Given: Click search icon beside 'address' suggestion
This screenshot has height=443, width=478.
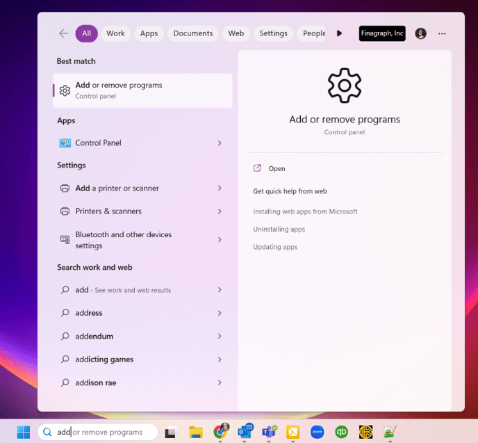Looking at the screenshot, I should [65, 313].
